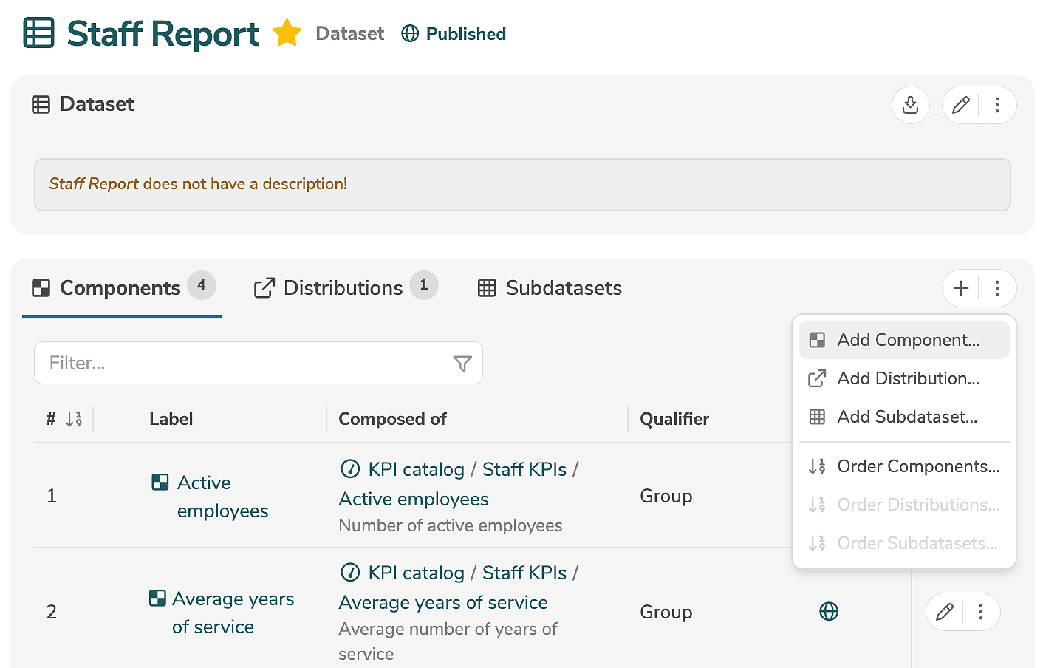Switch to the Distributions tab
Image resolution: width=1043 pixels, height=668 pixels.
(x=343, y=288)
